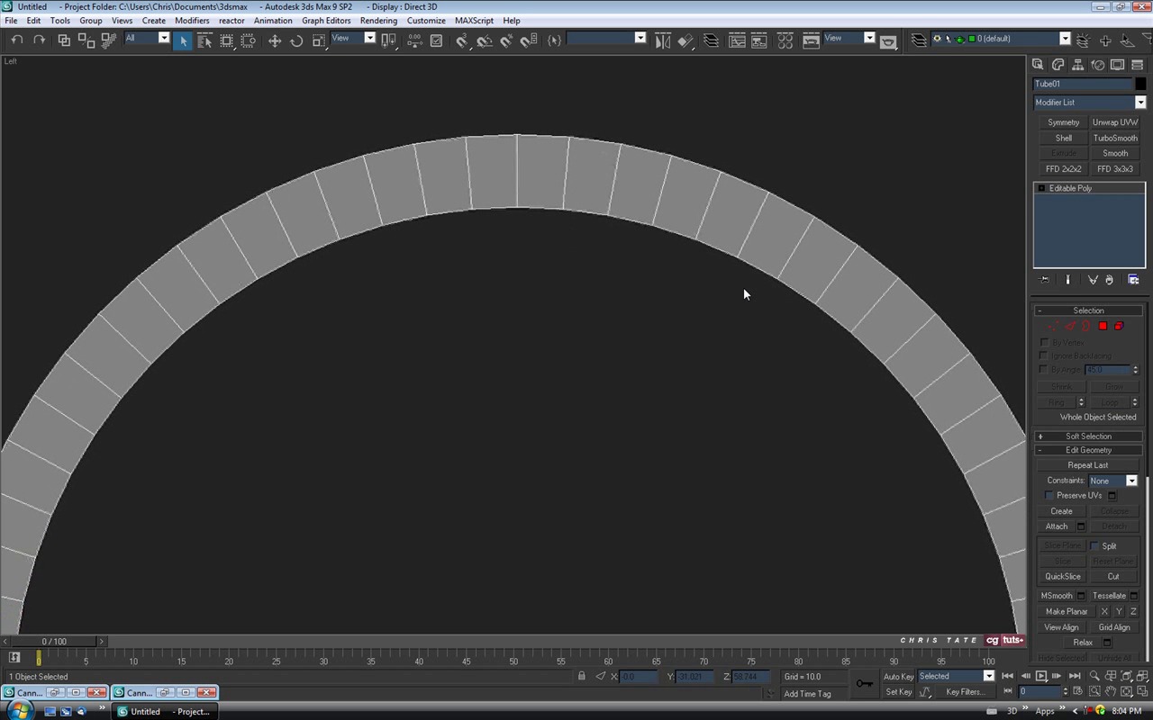The image size is (1153, 720).
Task: Toggle the Key Mode icon by frame field
Action: (x=1007, y=692)
